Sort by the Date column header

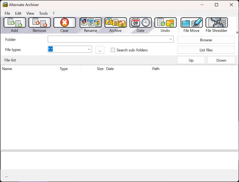pos(128,69)
